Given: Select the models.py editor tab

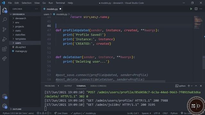Looking at the screenshot, I should point(52,9).
